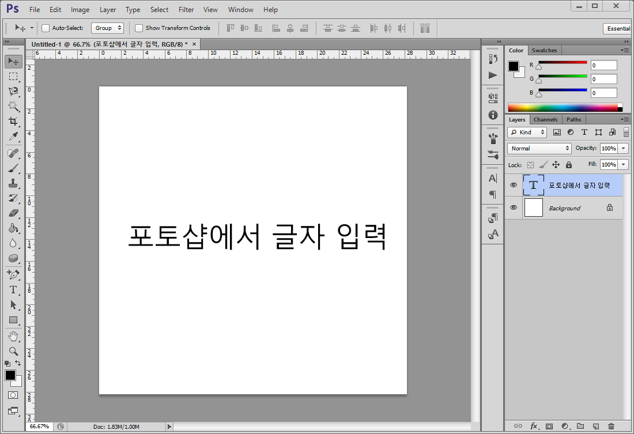Select the Path Selection tool
This screenshot has height=434, width=634.
(x=13, y=304)
